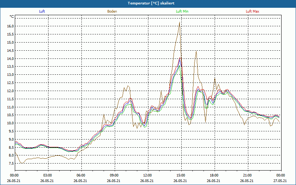Click the 09:00 time axis label
Screen dimensions: 296x185
[114, 175]
